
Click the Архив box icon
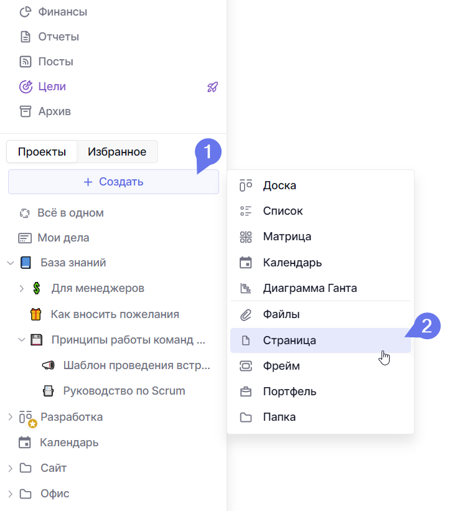click(x=26, y=111)
